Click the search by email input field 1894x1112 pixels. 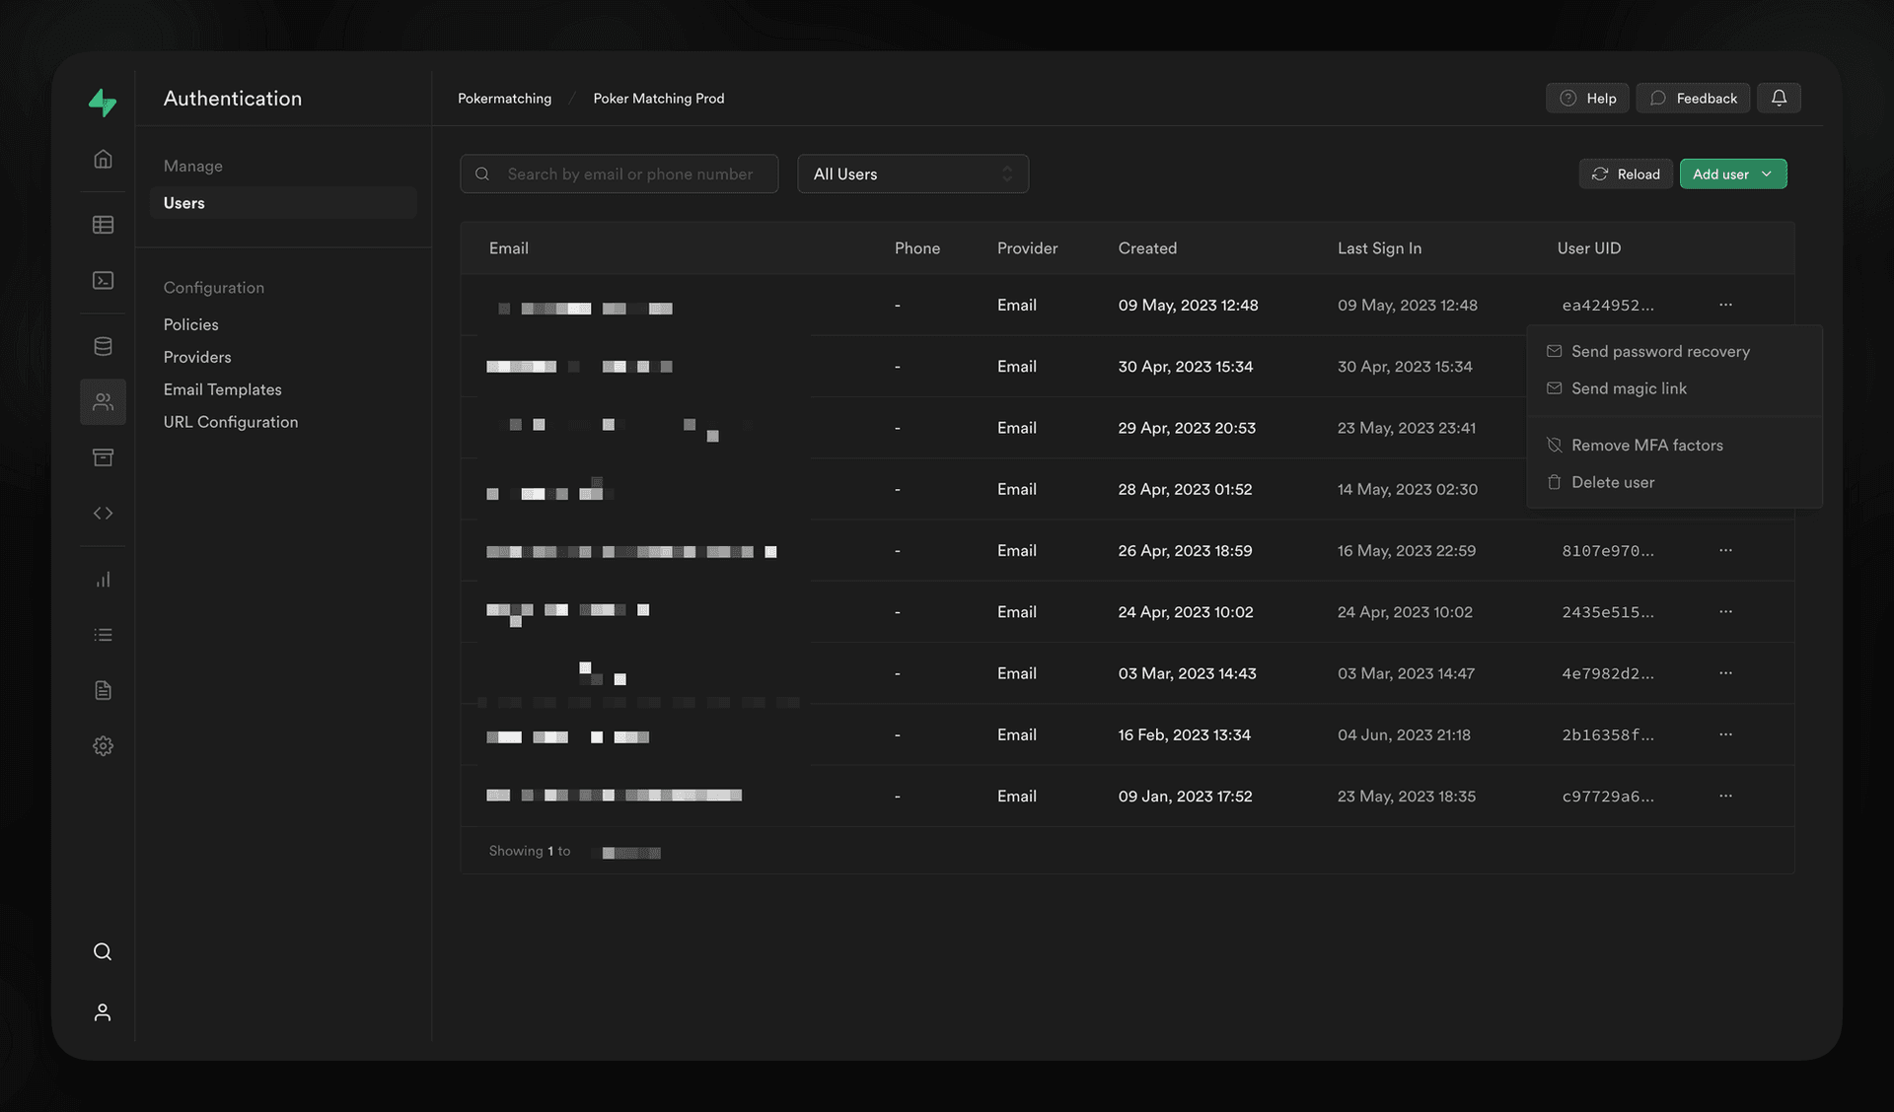coord(629,174)
